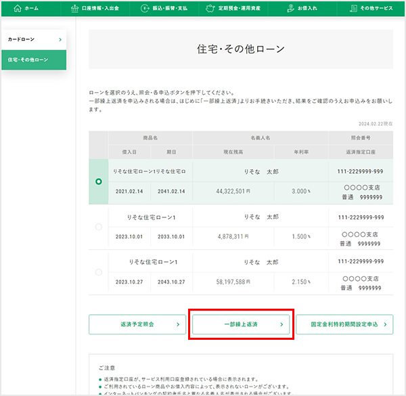Image resolution: width=406 pixels, height=396 pixels.
Task: Click the 現在残高 column header
Action: tap(233, 152)
